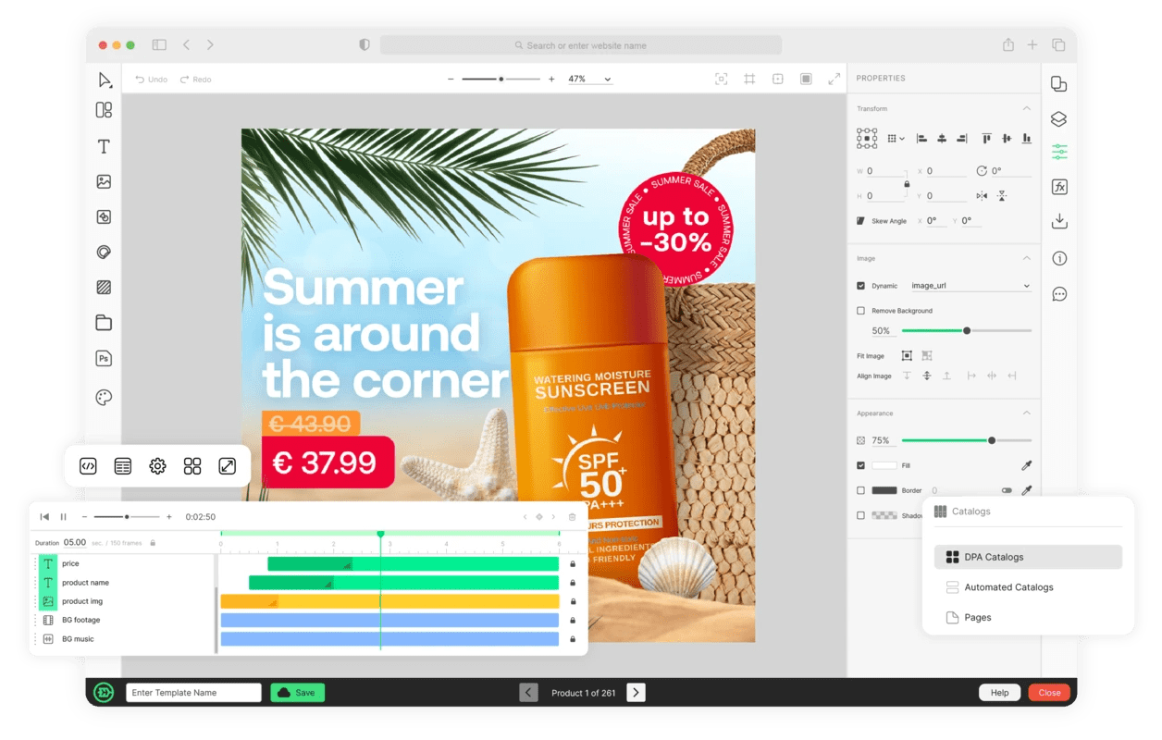Screen dimensions: 1162x740
Task: Open settings gear in floating toolbar
Action: 157,466
